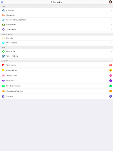Click the Timesheets clock icon

click(x=4, y=29)
